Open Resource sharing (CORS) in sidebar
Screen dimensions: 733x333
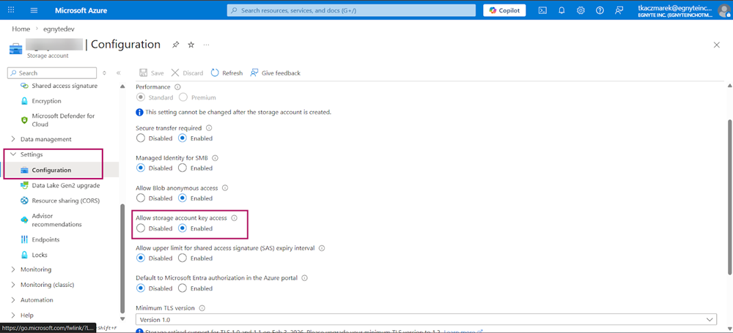(65, 201)
